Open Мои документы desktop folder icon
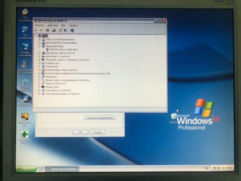 click(25, 12)
